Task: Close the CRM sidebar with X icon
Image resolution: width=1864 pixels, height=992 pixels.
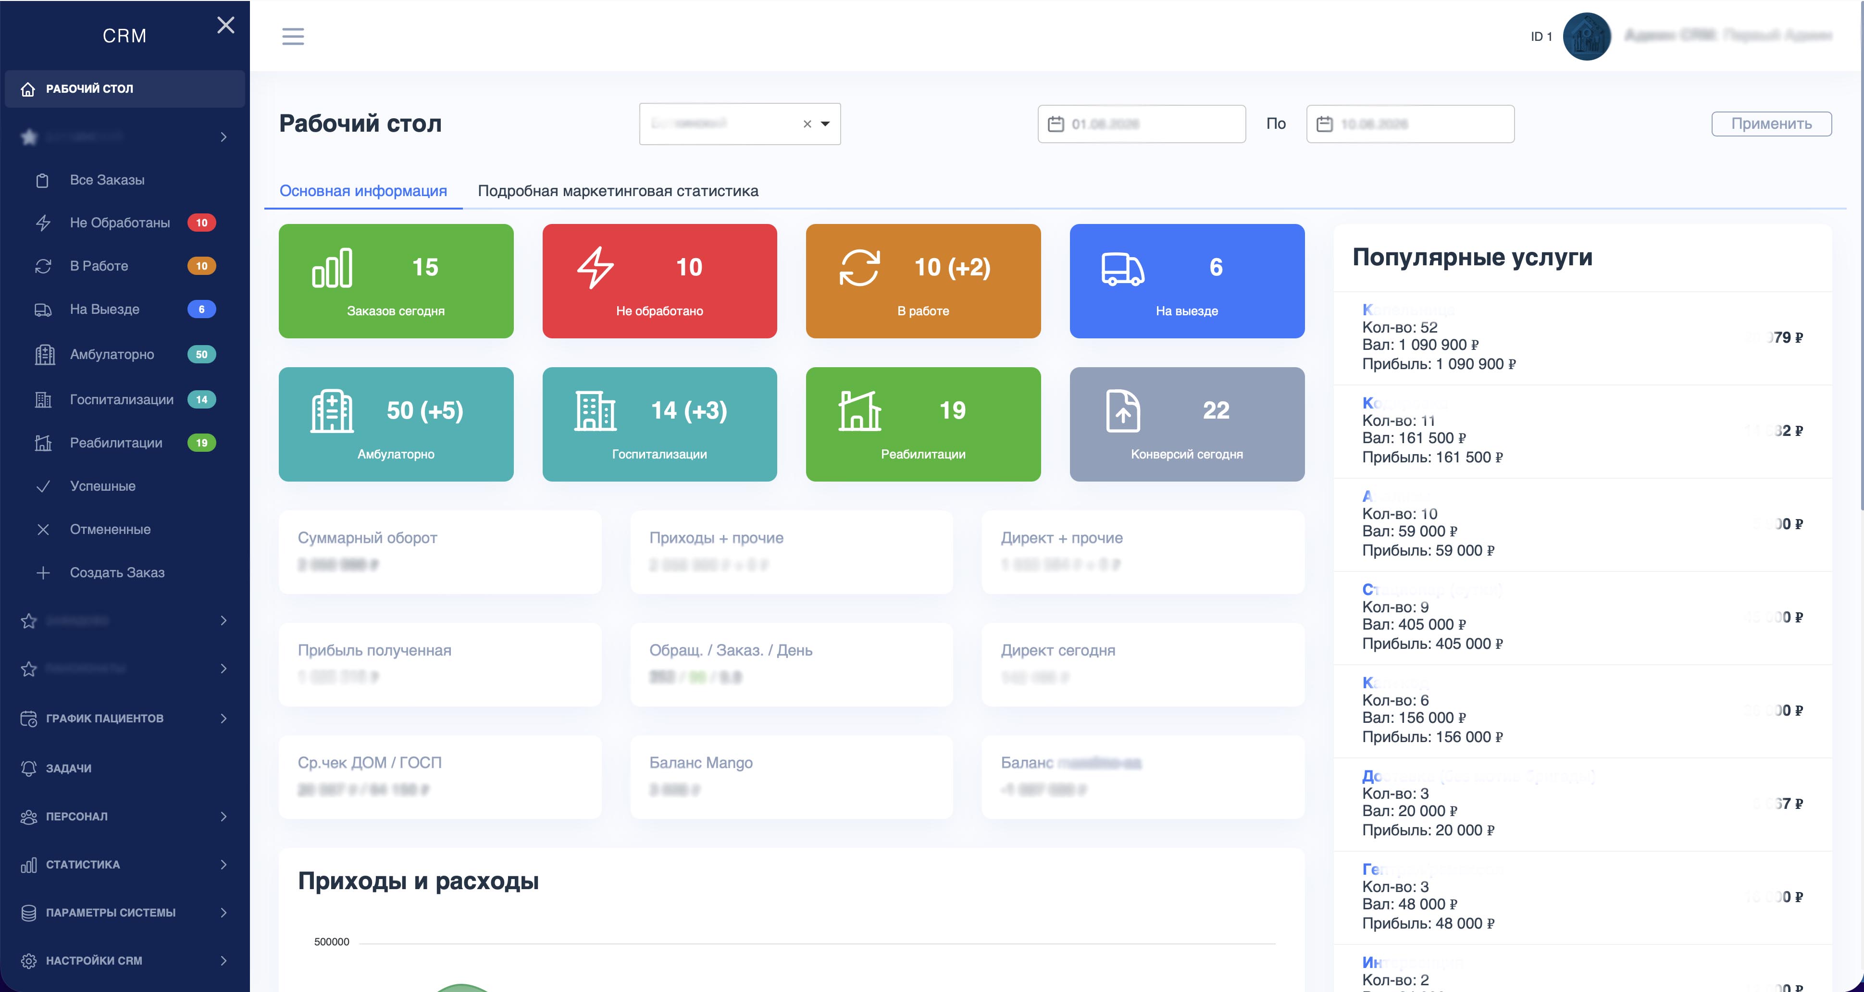Action: [x=226, y=25]
